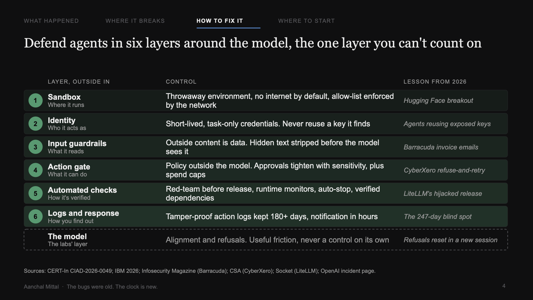
Task: Click the 'Alignment and refusals' control text
Action: point(277,240)
